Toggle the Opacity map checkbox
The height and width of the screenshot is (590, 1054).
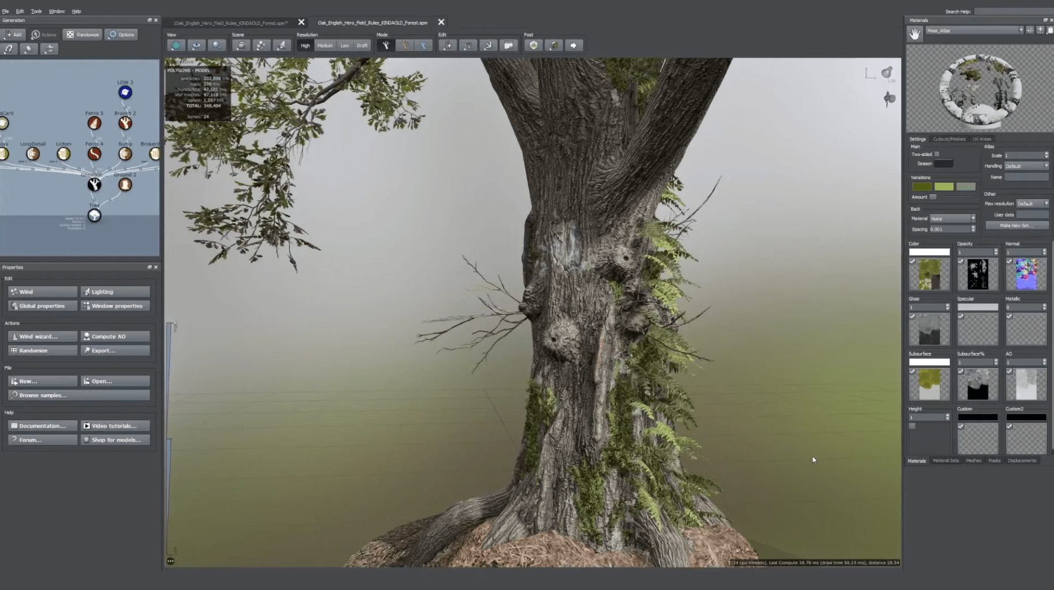pyautogui.click(x=961, y=261)
